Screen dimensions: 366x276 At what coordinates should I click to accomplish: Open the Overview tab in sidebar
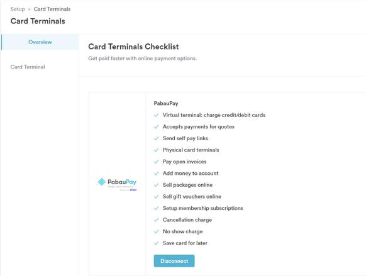coord(40,42)
